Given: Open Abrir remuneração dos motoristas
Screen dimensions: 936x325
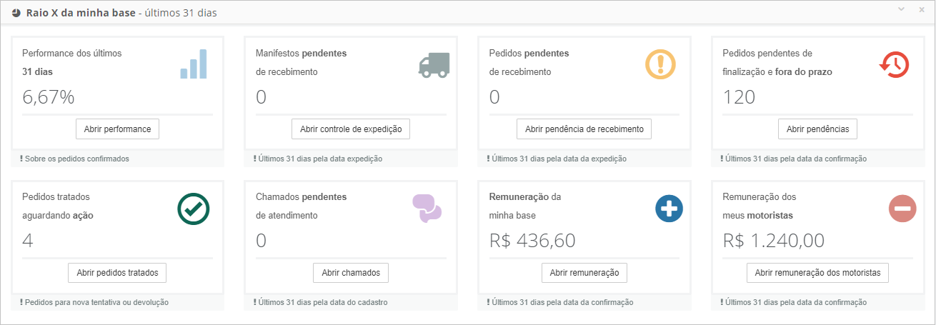Looking at the screenshot, I should coord(817,273).
